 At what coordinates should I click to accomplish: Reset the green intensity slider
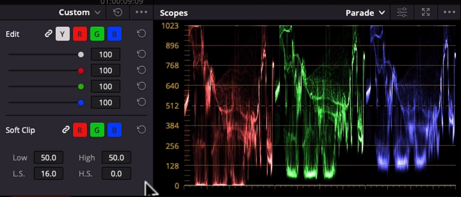(x=141, y=86)
